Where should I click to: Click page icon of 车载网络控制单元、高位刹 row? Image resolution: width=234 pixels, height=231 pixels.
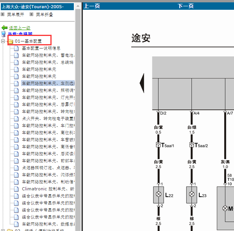click(x=16, y=133)
